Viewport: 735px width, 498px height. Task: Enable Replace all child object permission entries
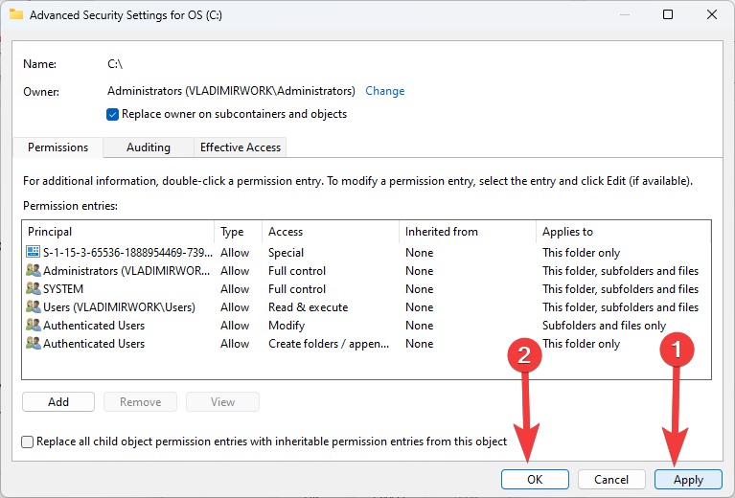point(28,442)
